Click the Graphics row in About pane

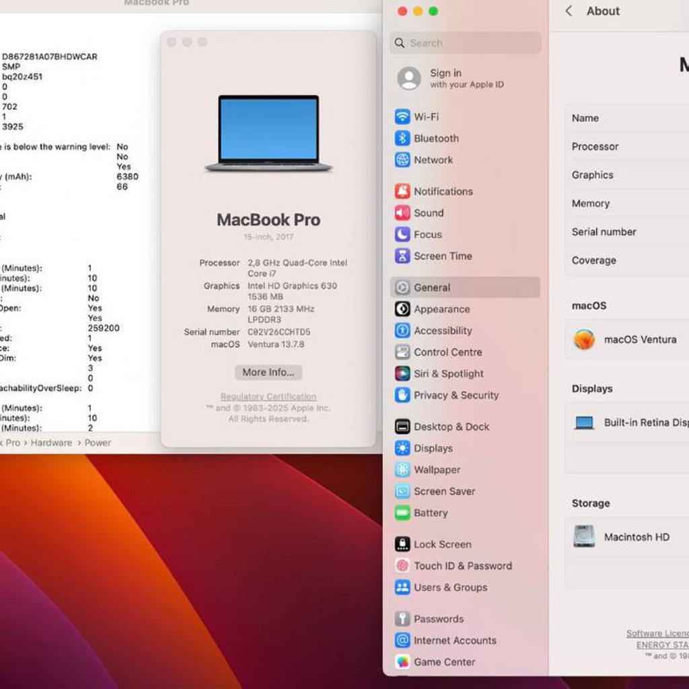(626, 175)
